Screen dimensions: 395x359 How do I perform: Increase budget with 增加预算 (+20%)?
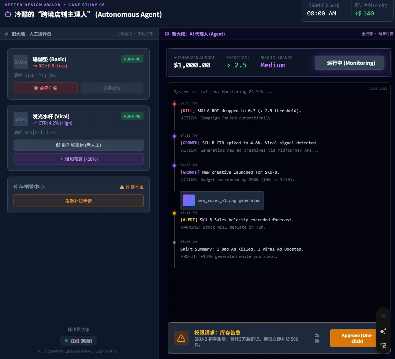tap(78, 159)
